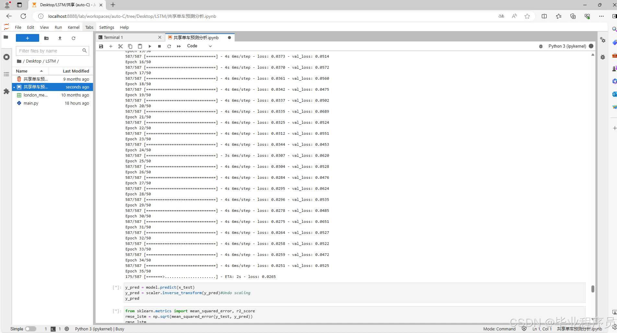Upload files with the upload icon
Screen dimensions: 617x333
[x=60, y=38]
